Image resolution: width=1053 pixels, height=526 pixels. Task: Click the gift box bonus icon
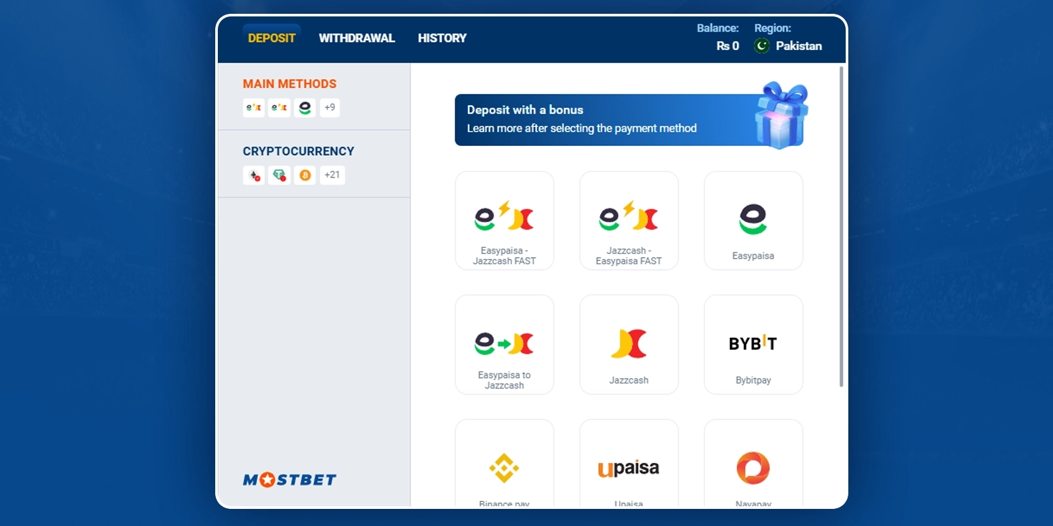(x=781, y=116)
